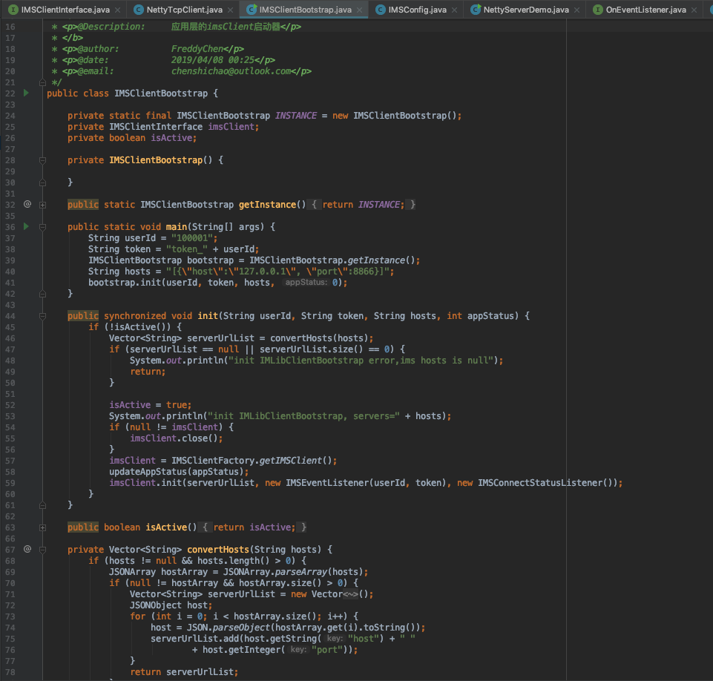Click line number 52 in the gutter
The width and height of the screenshot is (713, 681).
pyautogui.click(x=10, y=405)
